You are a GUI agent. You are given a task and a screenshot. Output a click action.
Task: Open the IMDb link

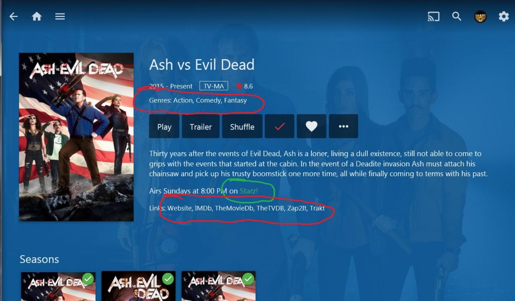pos(203,208)
